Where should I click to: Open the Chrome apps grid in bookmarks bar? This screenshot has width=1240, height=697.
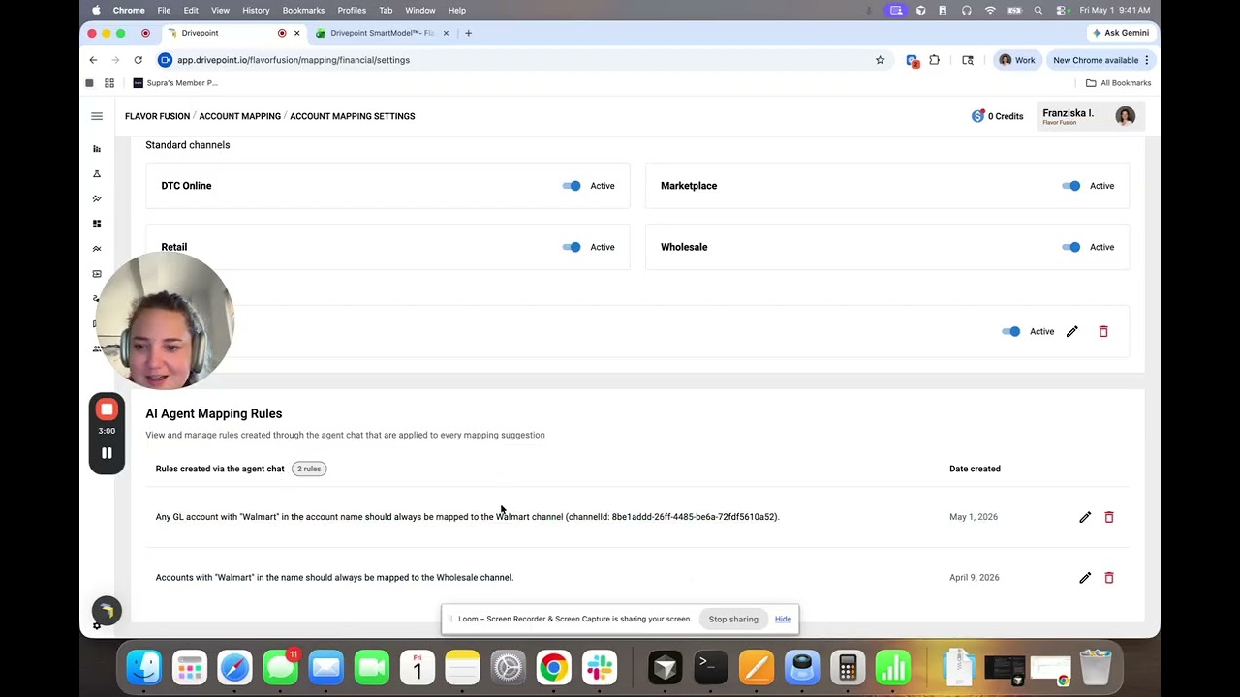tap(109, 83)
